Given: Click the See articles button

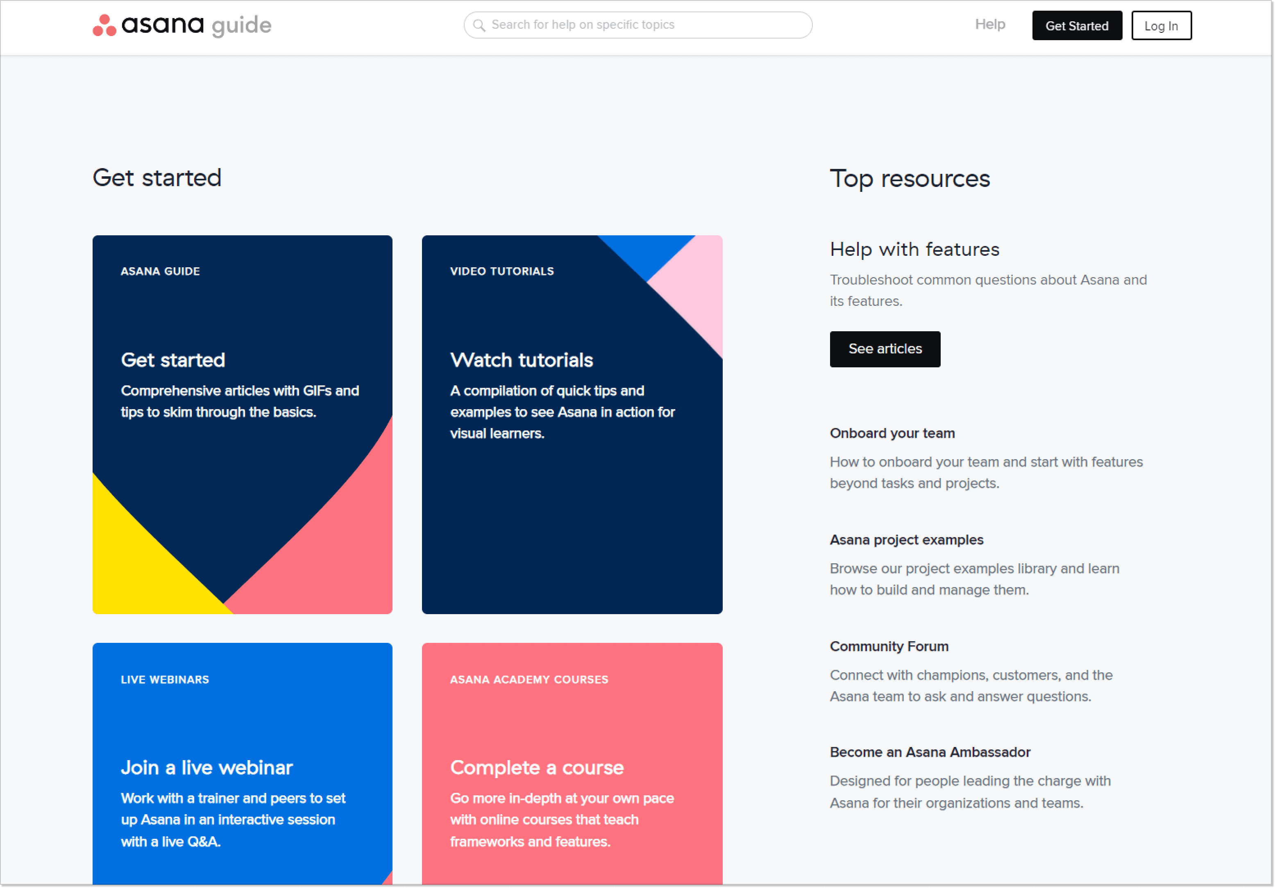Looking at the screenshot, I should (x=885, y=349).
